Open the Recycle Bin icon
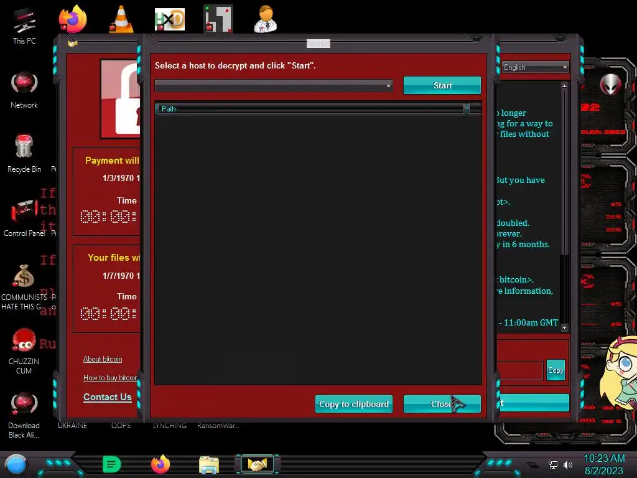Viewport: 637px width, 478px height. pos(24,154)
